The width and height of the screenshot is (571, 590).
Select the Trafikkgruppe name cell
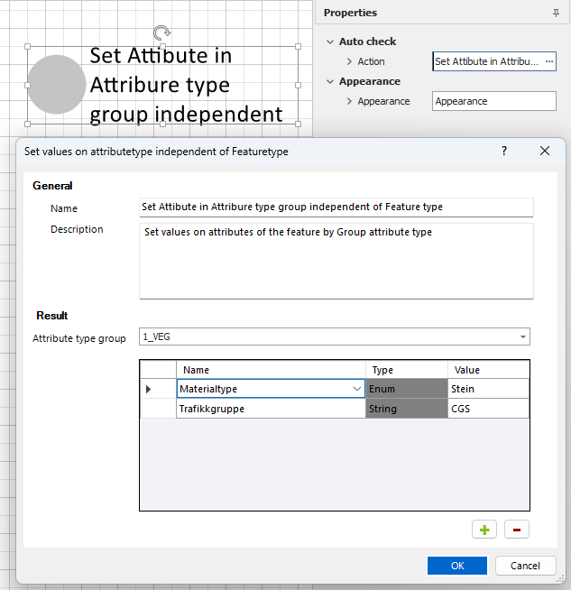[271, 409]
